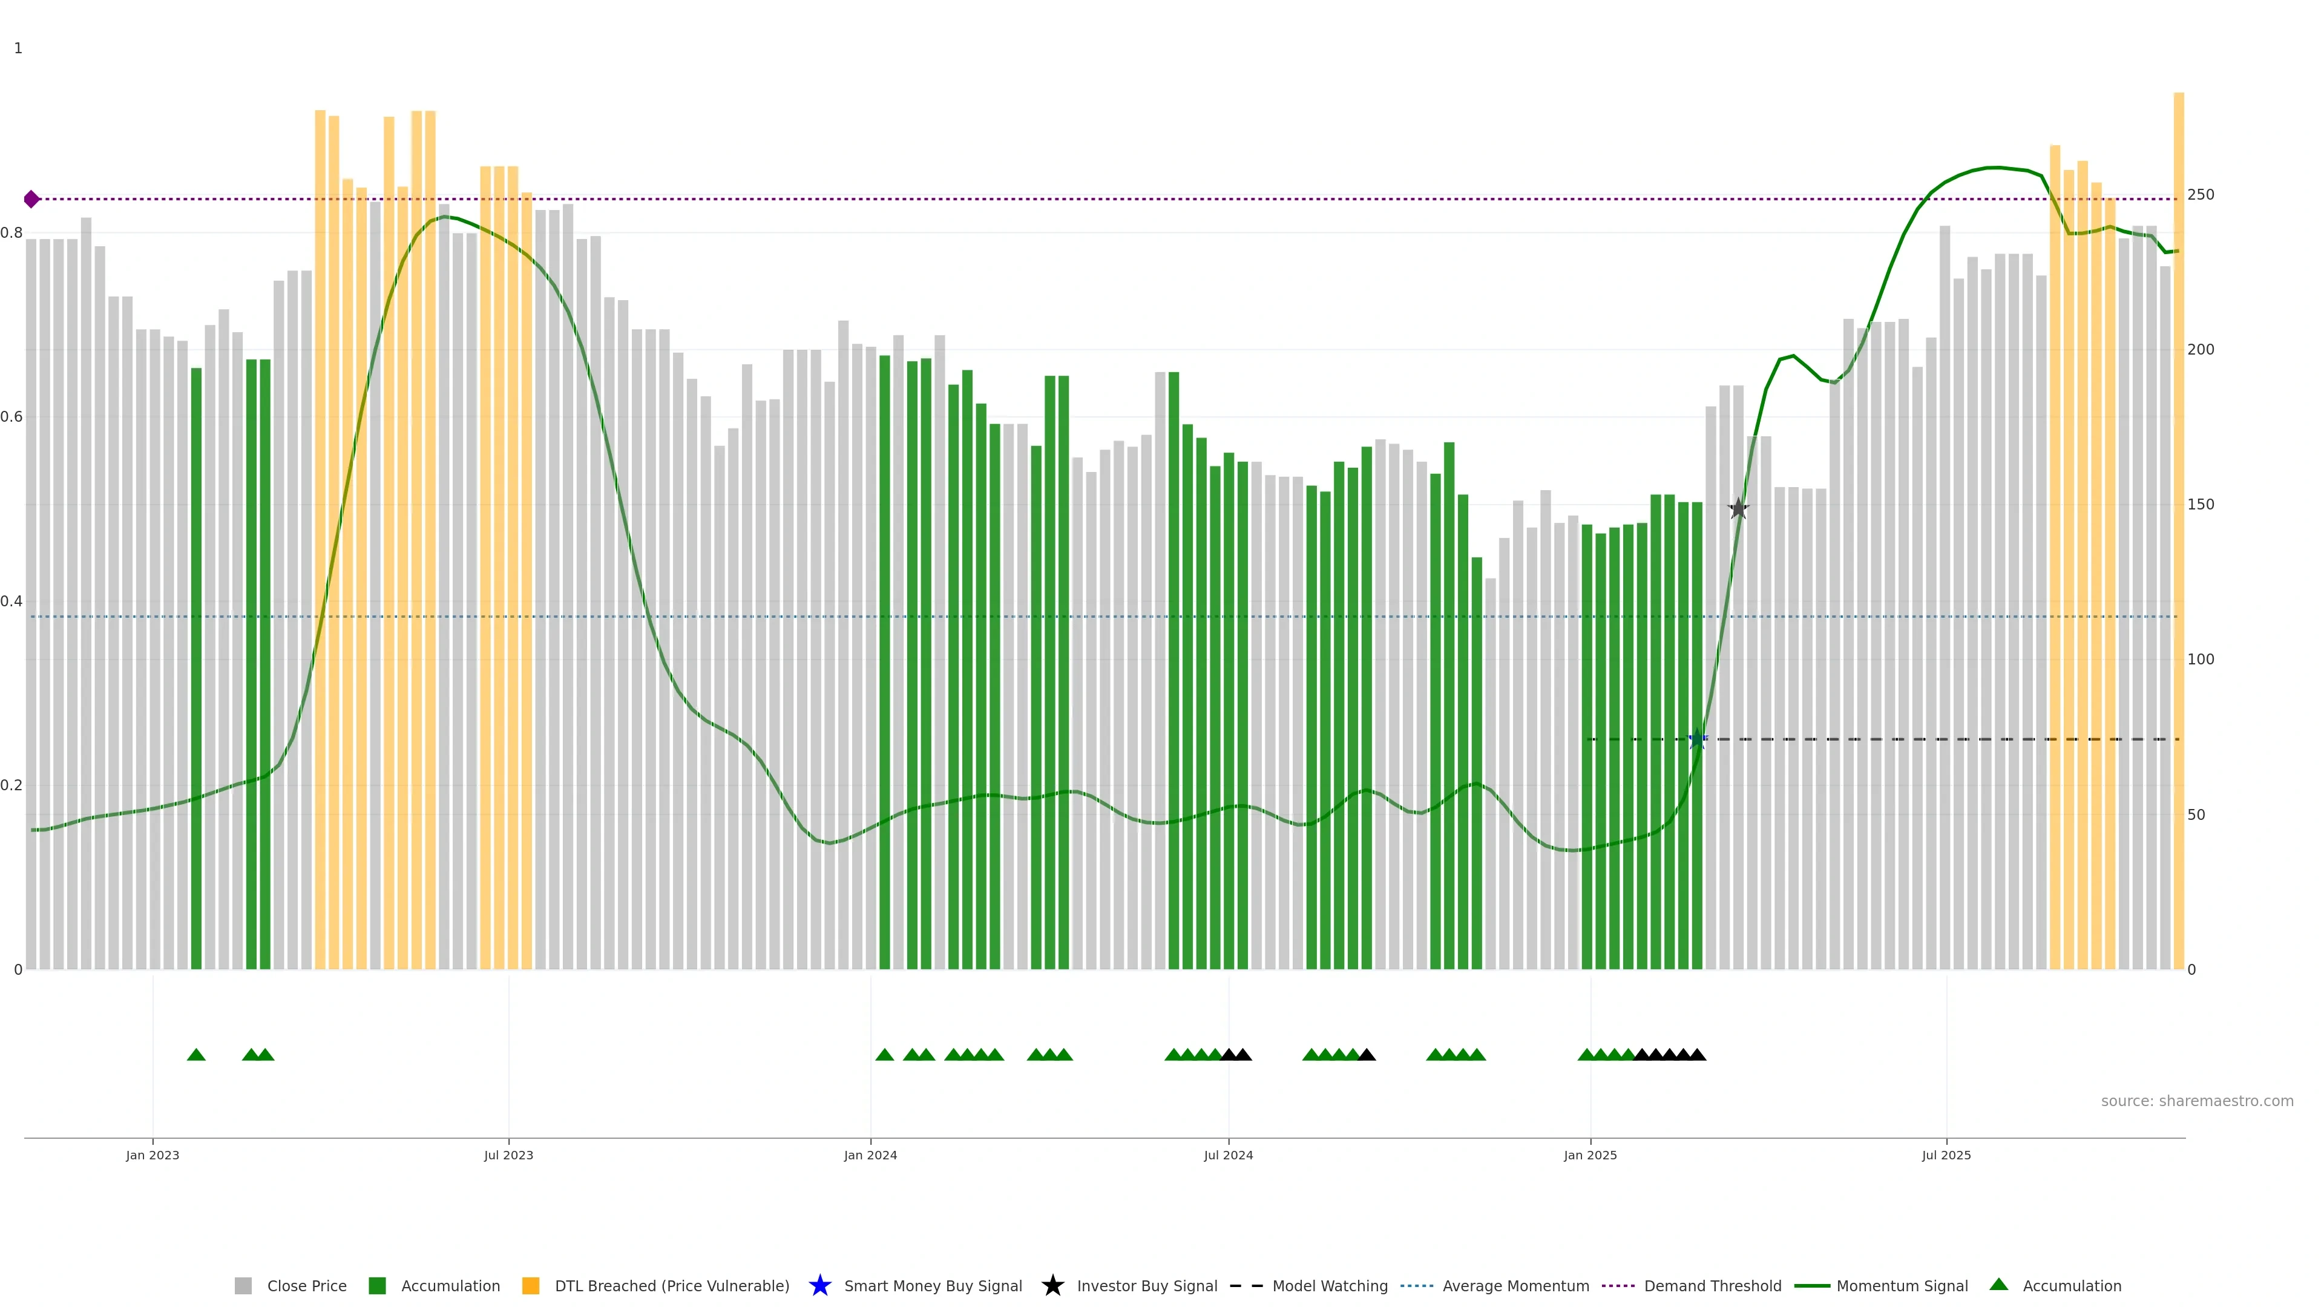Click the sharemaestro.com source text
Screen dimensions: 2324x1307
[2197, 1101]
